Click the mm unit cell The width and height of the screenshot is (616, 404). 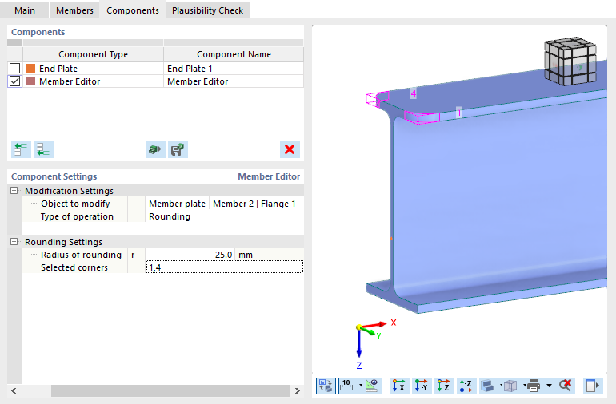point(269,255)
